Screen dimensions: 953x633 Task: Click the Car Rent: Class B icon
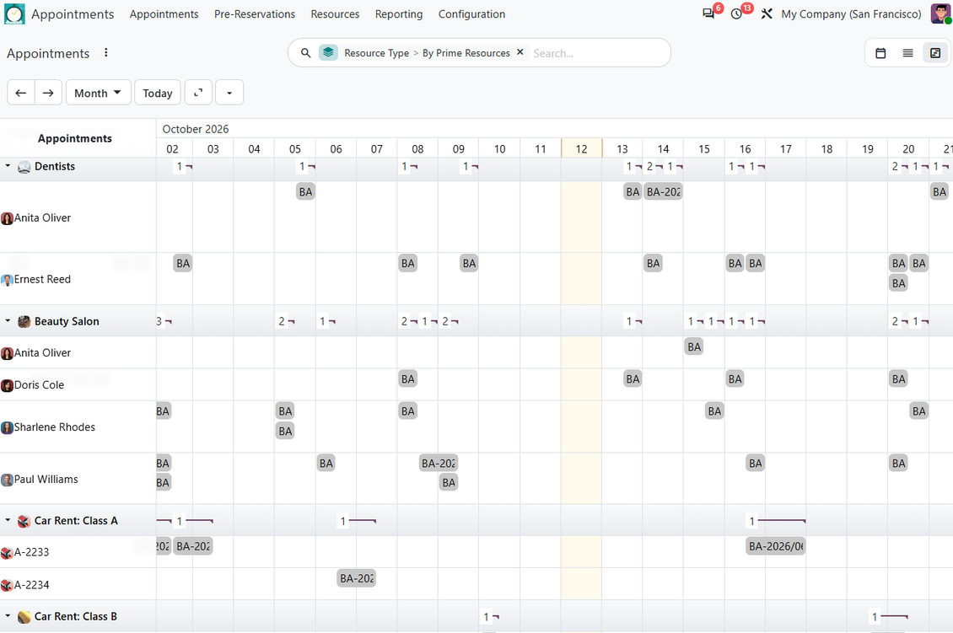coord(24,617)
